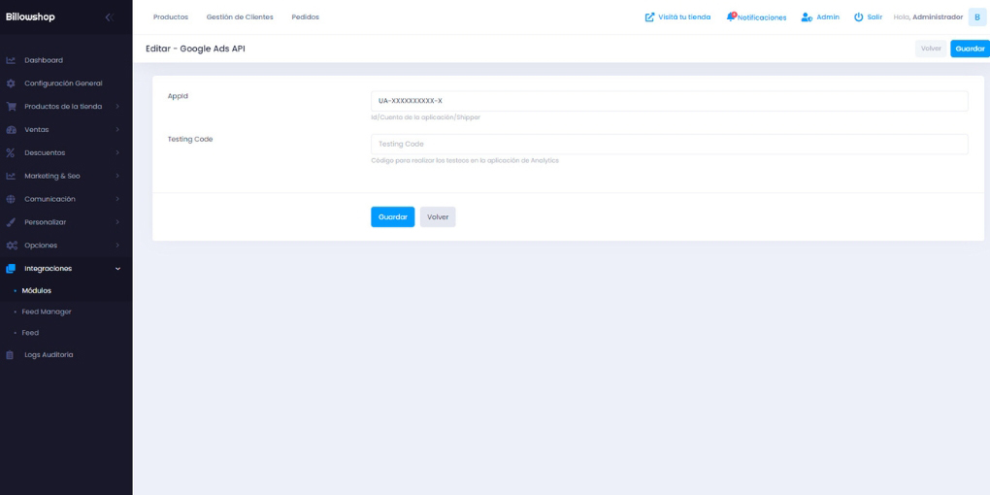This screenshot has width=990, height=495.
Task: Expand the Ventas submenu
Action: click(x=117, y=130)
